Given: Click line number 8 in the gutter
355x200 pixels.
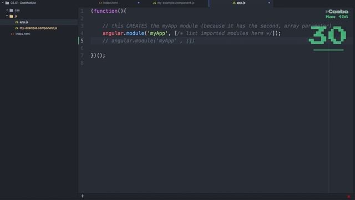Looking at the screenshot, I should pyautogui.click(x=82, y=63).
